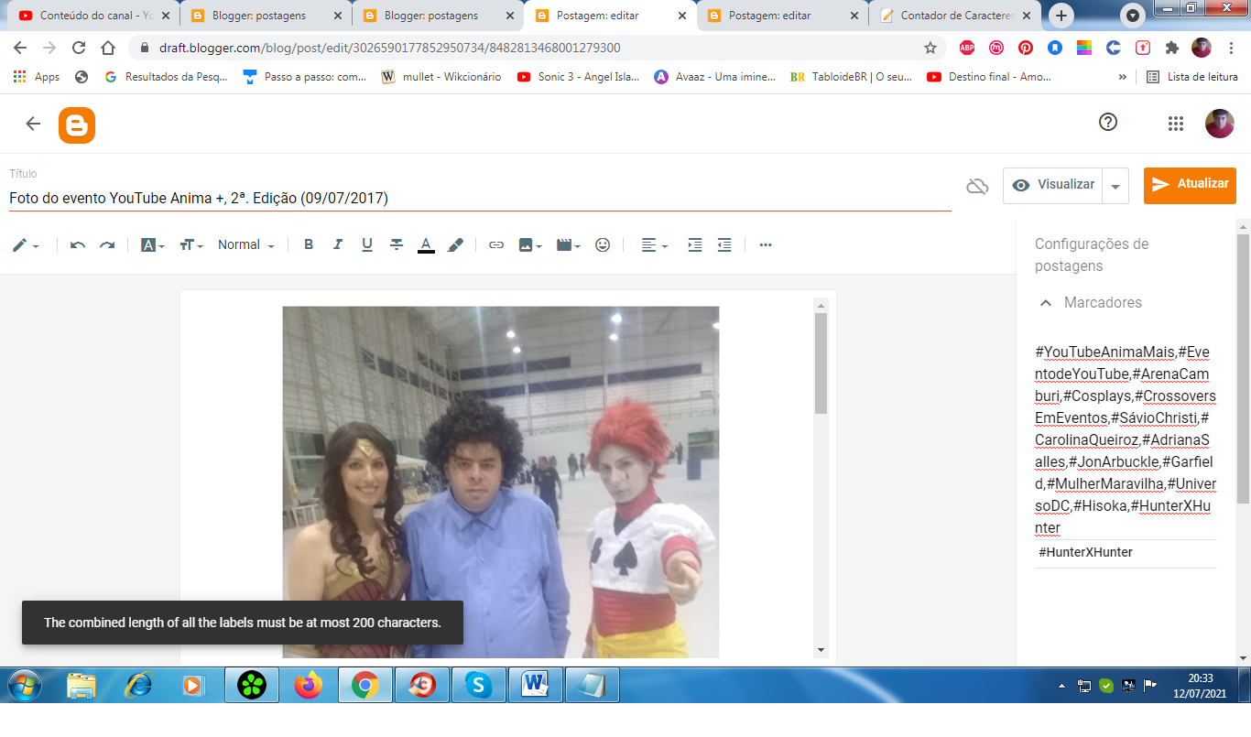Toggle italic formatting
Image resolution: width=1251 pixels, height=737 pixels.
point(338,244)
